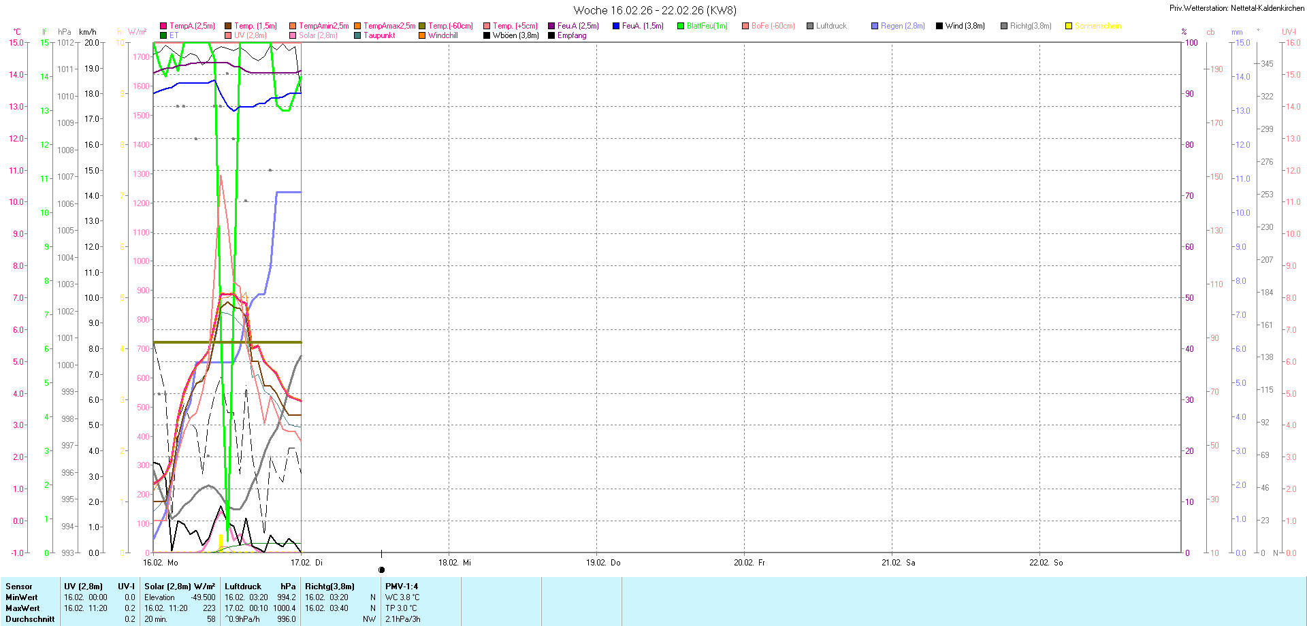The height and width of the screenshot is (626, 1307).
Task: Click the TempA.(2,5m) legend color box
Action: point(163,26)
